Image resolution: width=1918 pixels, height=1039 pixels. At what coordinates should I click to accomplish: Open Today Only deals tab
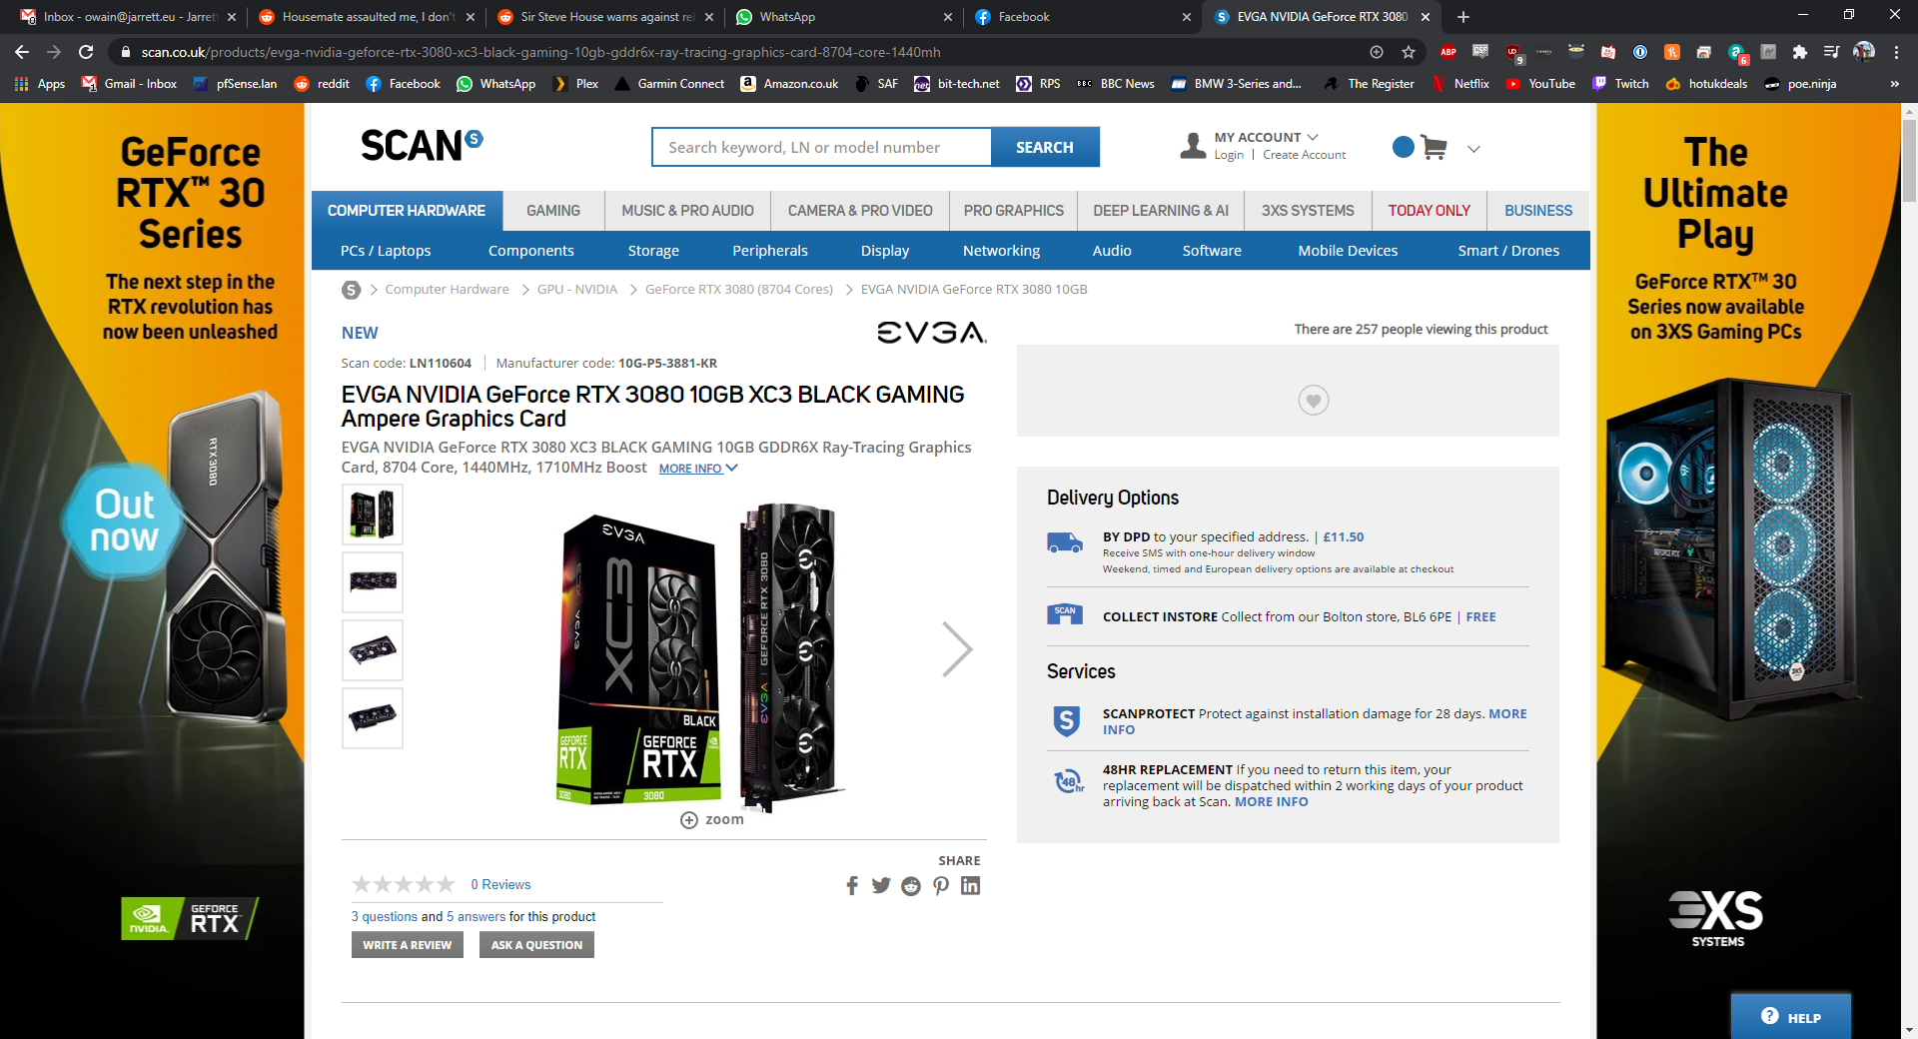(1430, 211)
